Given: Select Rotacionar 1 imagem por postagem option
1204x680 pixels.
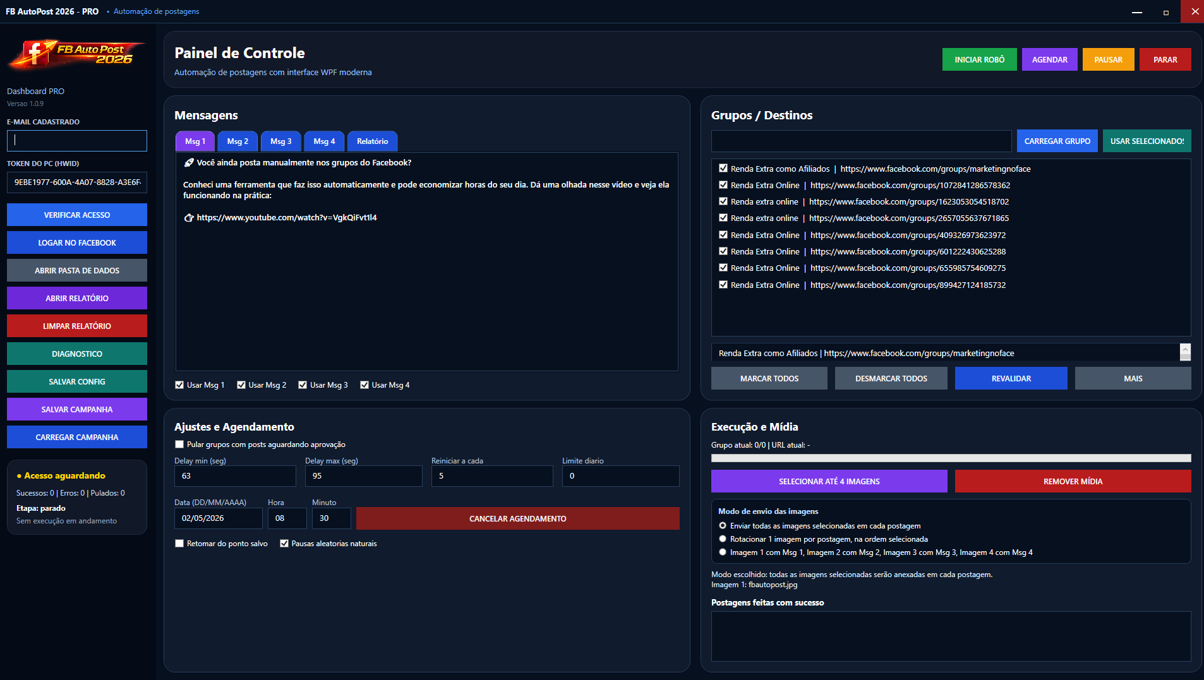Looking at the screenshot, I should (723, 539).
